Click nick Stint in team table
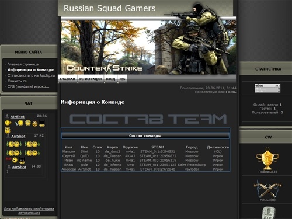The image size is (292, 219). 84,151
